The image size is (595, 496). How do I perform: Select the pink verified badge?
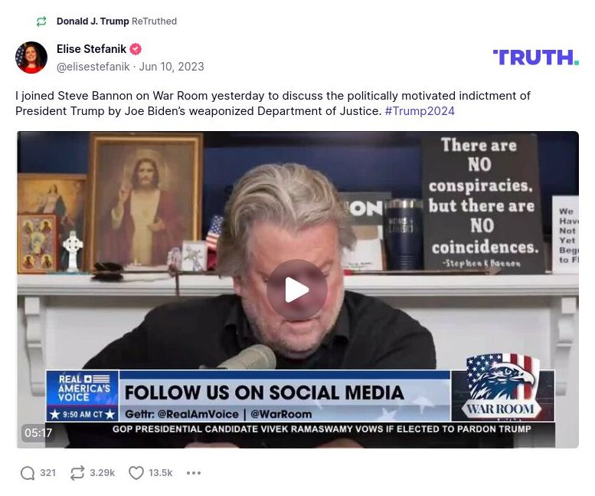pos(136,49)
